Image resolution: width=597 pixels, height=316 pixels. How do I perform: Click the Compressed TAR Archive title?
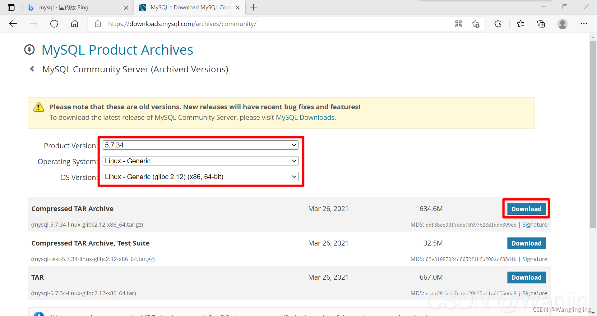(72, 209)
